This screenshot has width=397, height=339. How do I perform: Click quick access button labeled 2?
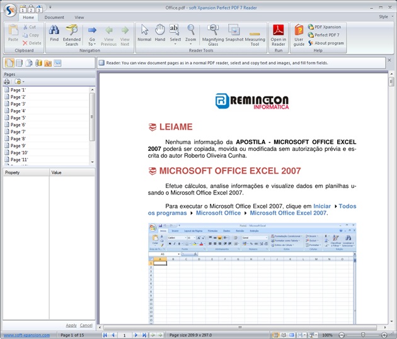(x=31, y=9)
